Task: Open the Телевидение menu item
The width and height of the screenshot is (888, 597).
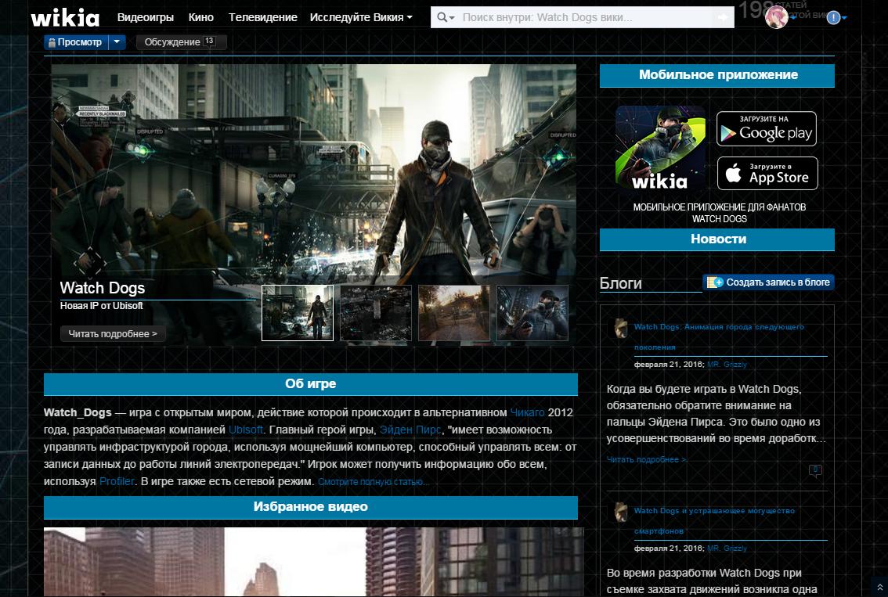Action: click(263, 17)
